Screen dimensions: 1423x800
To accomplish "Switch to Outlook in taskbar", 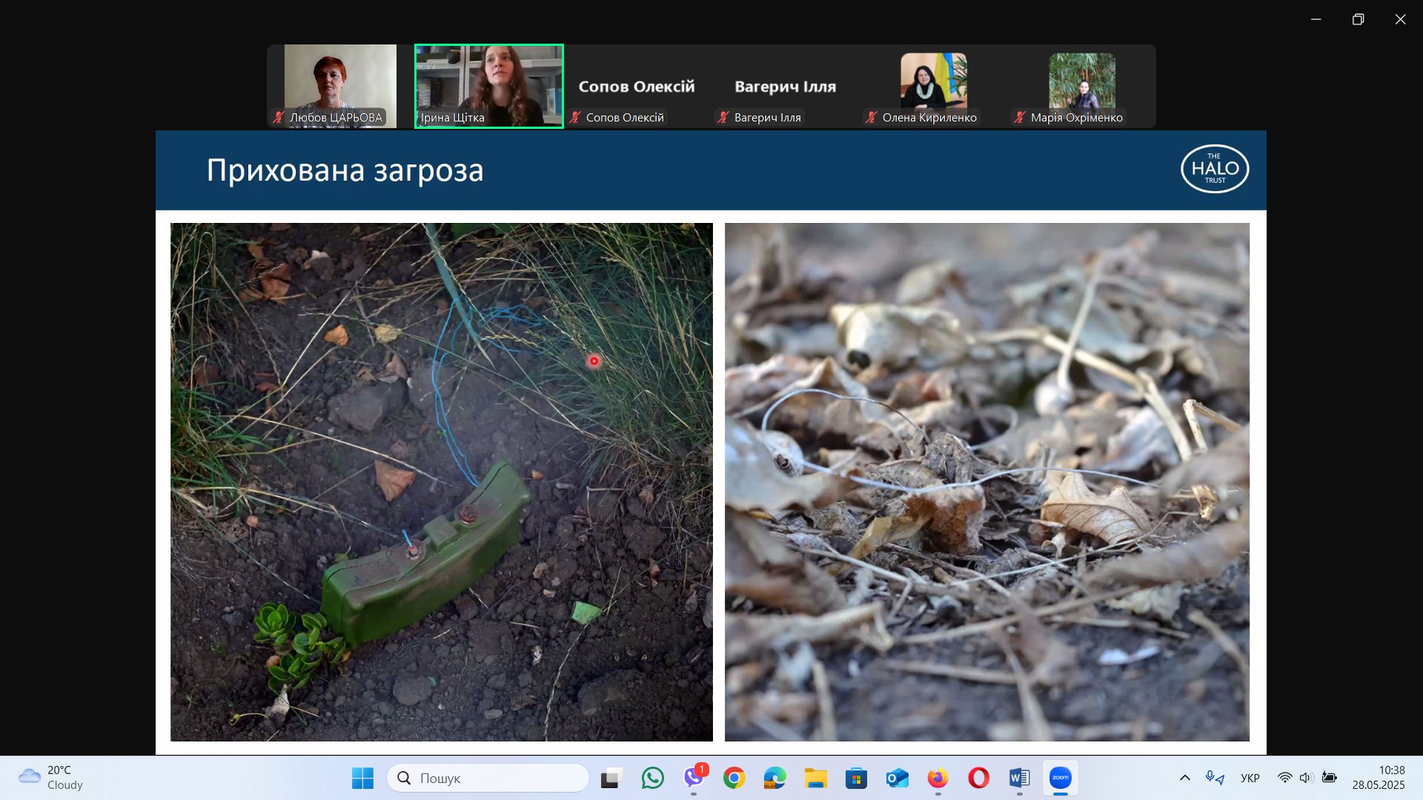I will click(x=897, y=778).
